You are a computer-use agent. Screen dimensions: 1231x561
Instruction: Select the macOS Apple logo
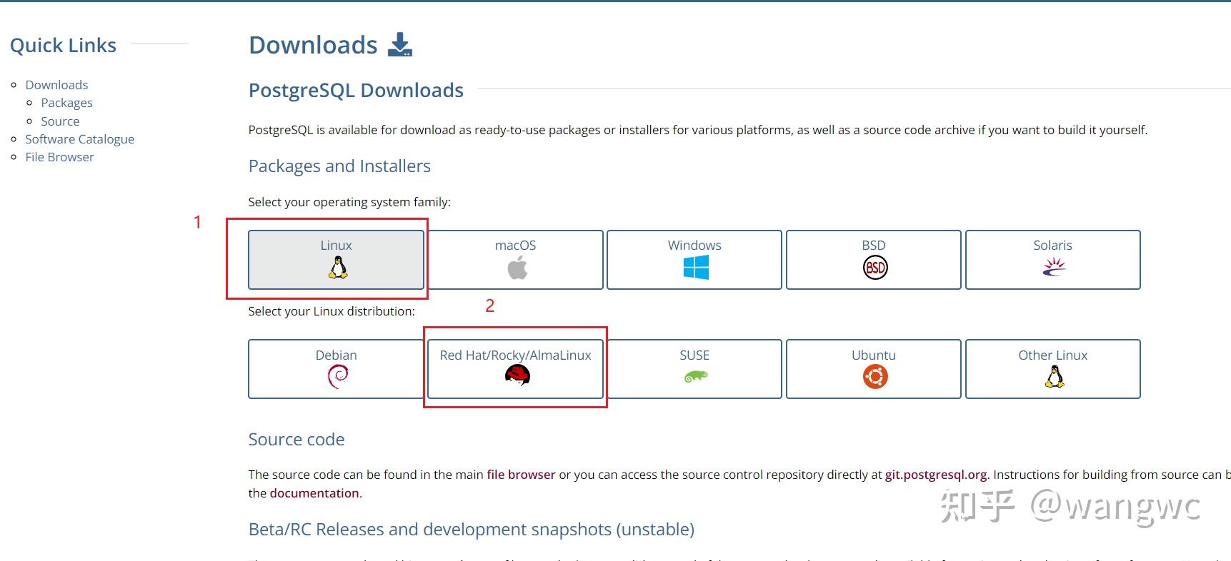click(x=517, y=268)
